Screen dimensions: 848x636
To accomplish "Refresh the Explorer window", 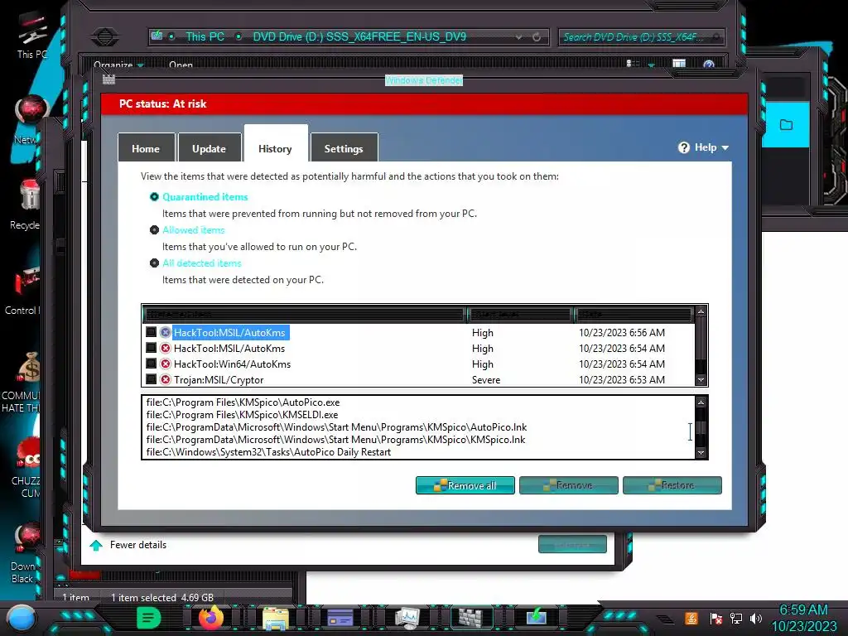I will pyautogui.click(x=537, y=36).
